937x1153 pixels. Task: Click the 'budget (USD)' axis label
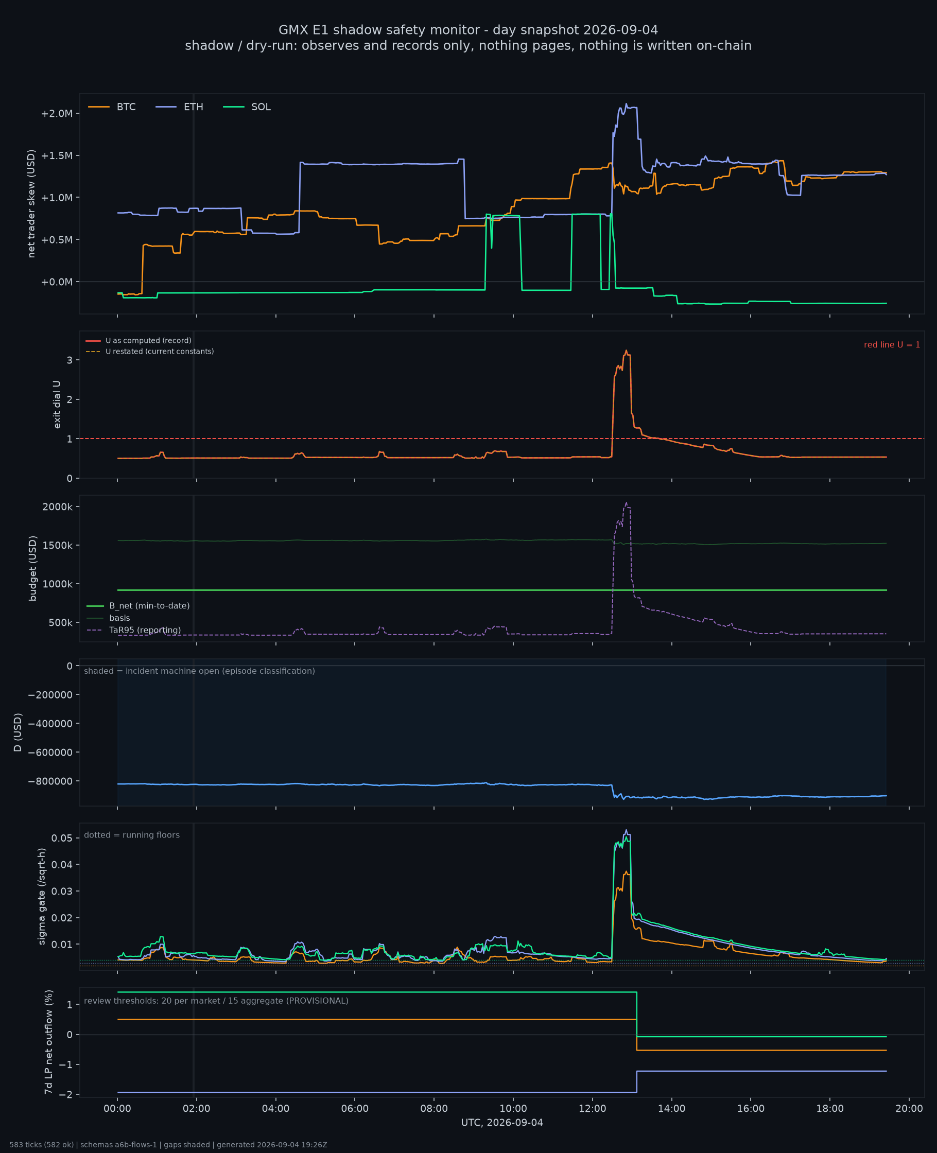point(32,568)
